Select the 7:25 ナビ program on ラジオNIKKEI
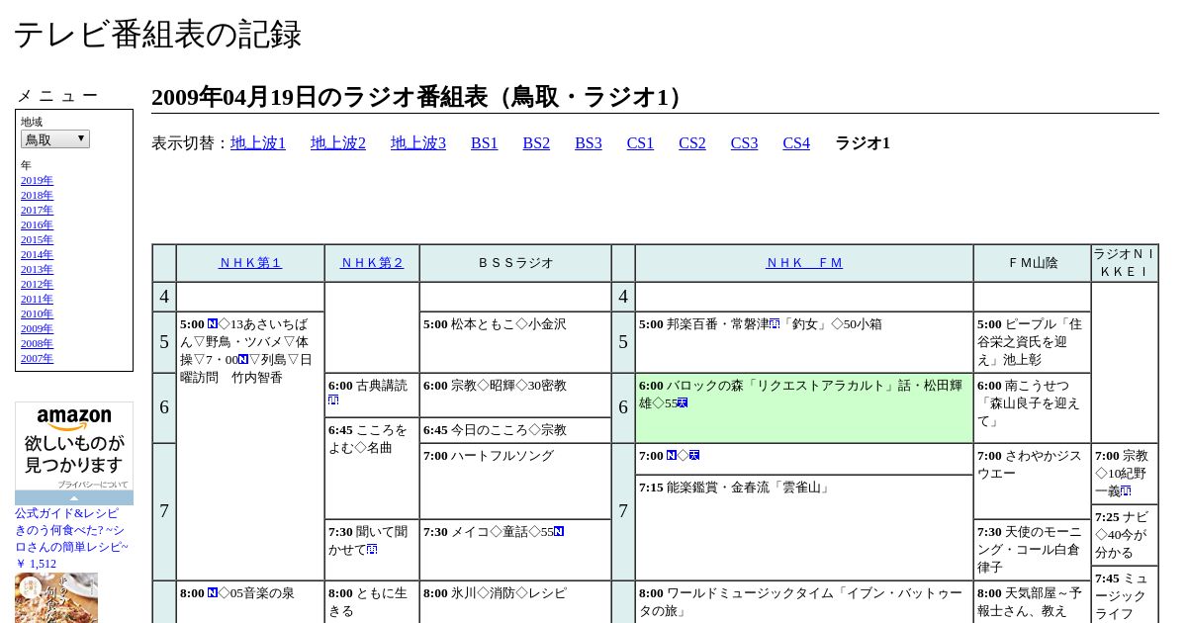Screen dimensions: 1187x623 click(1125, 535)
